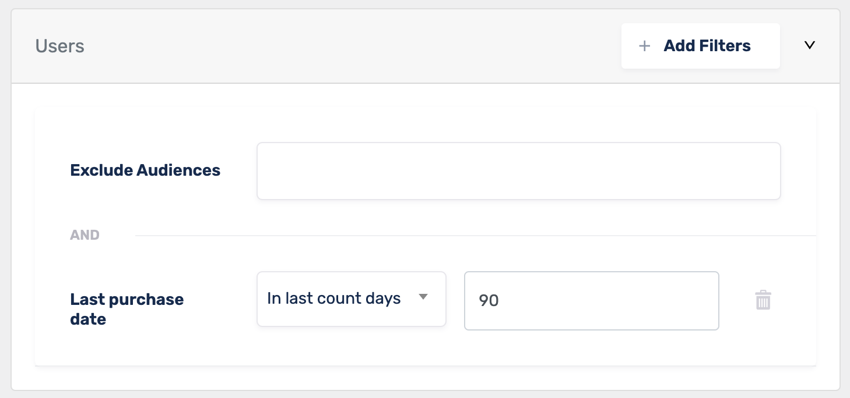The height and width of the screenshot is (398, 850).
Task: Click the horizontal divider next to AND
Action: [x=476, y=236]
